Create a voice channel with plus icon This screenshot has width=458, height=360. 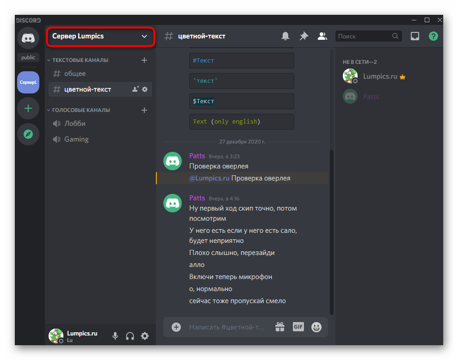[x=144, y=110]
